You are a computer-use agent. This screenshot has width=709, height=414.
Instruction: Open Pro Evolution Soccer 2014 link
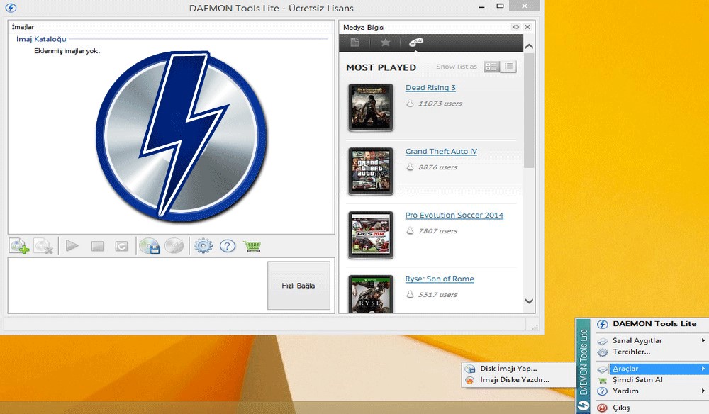click(x=454, y=215)
